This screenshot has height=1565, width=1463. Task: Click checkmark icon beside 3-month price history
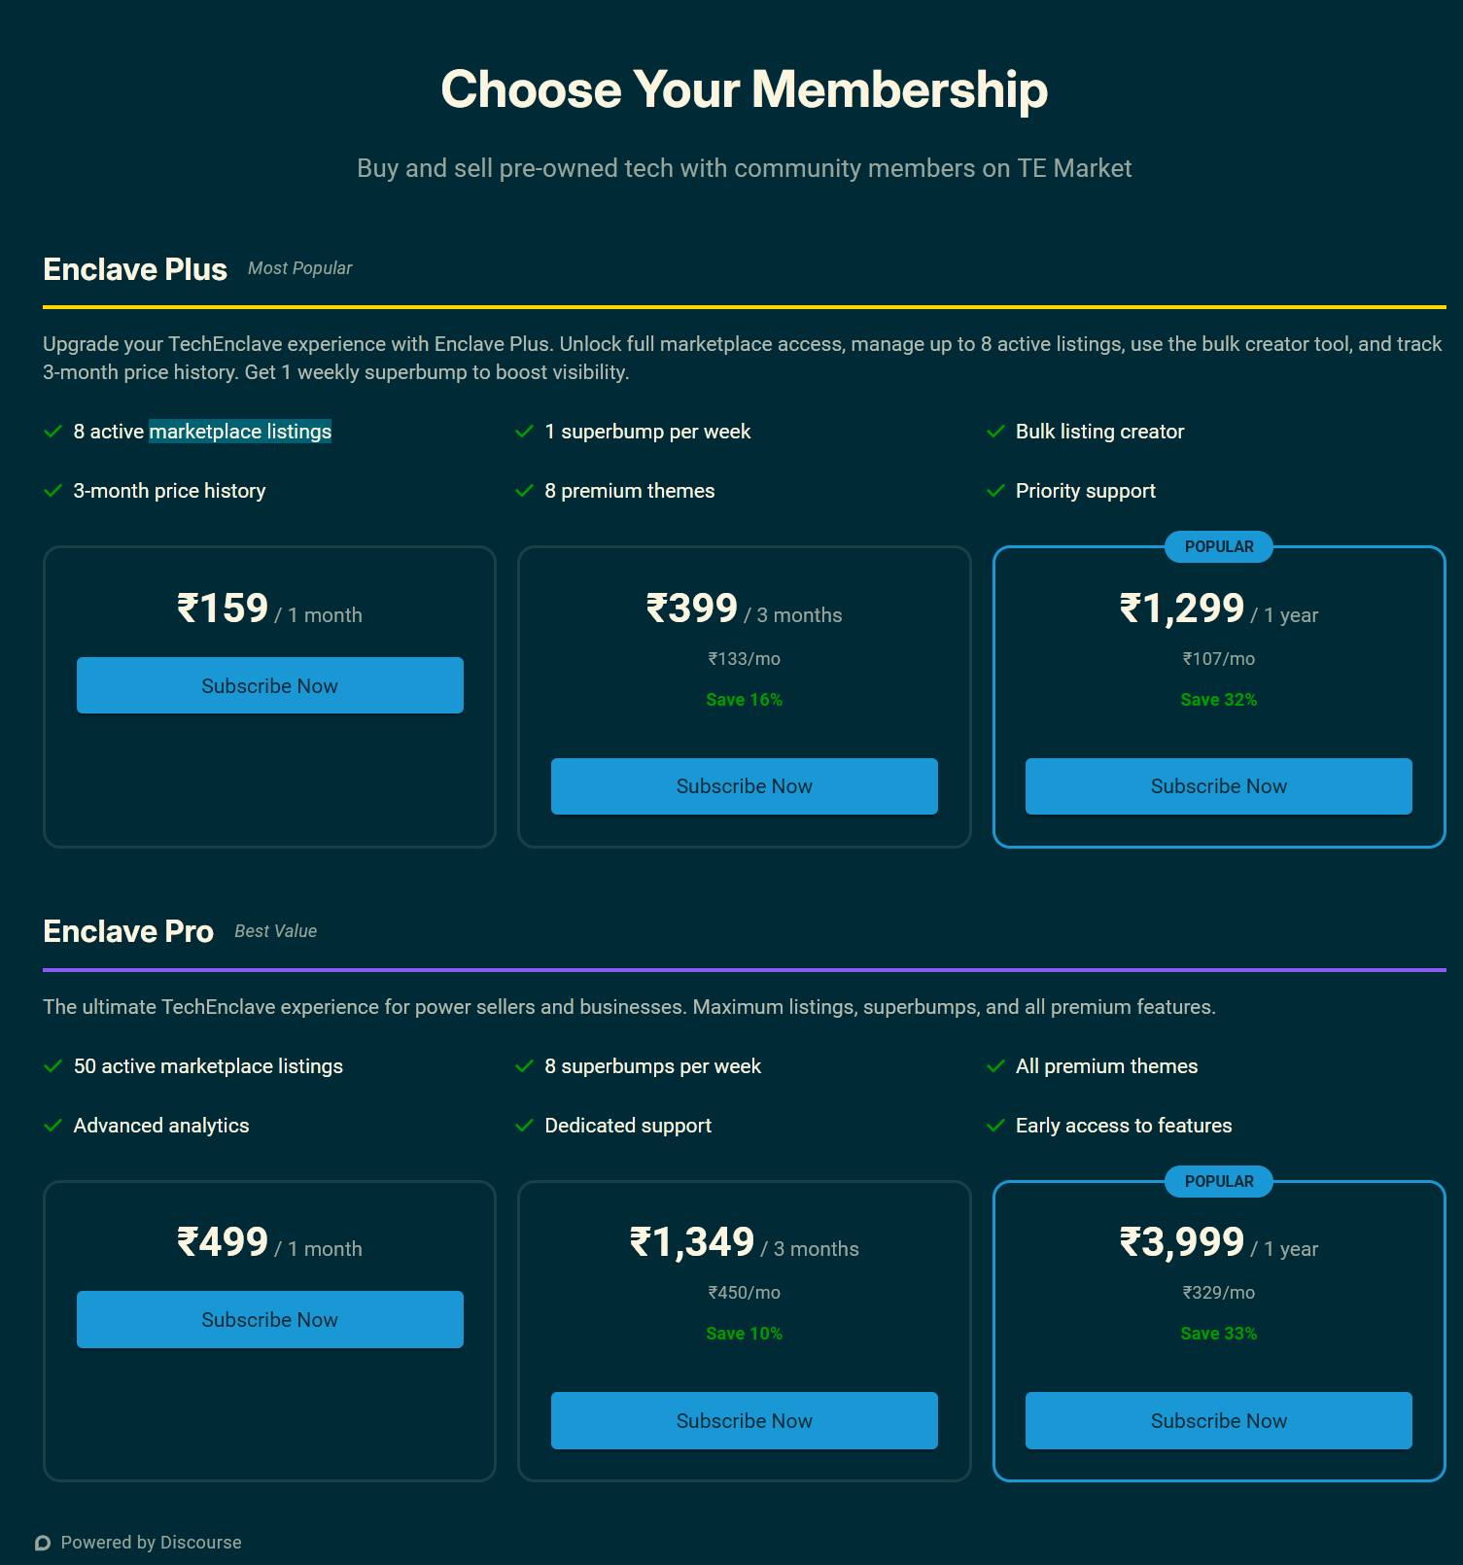click(53, 491)
